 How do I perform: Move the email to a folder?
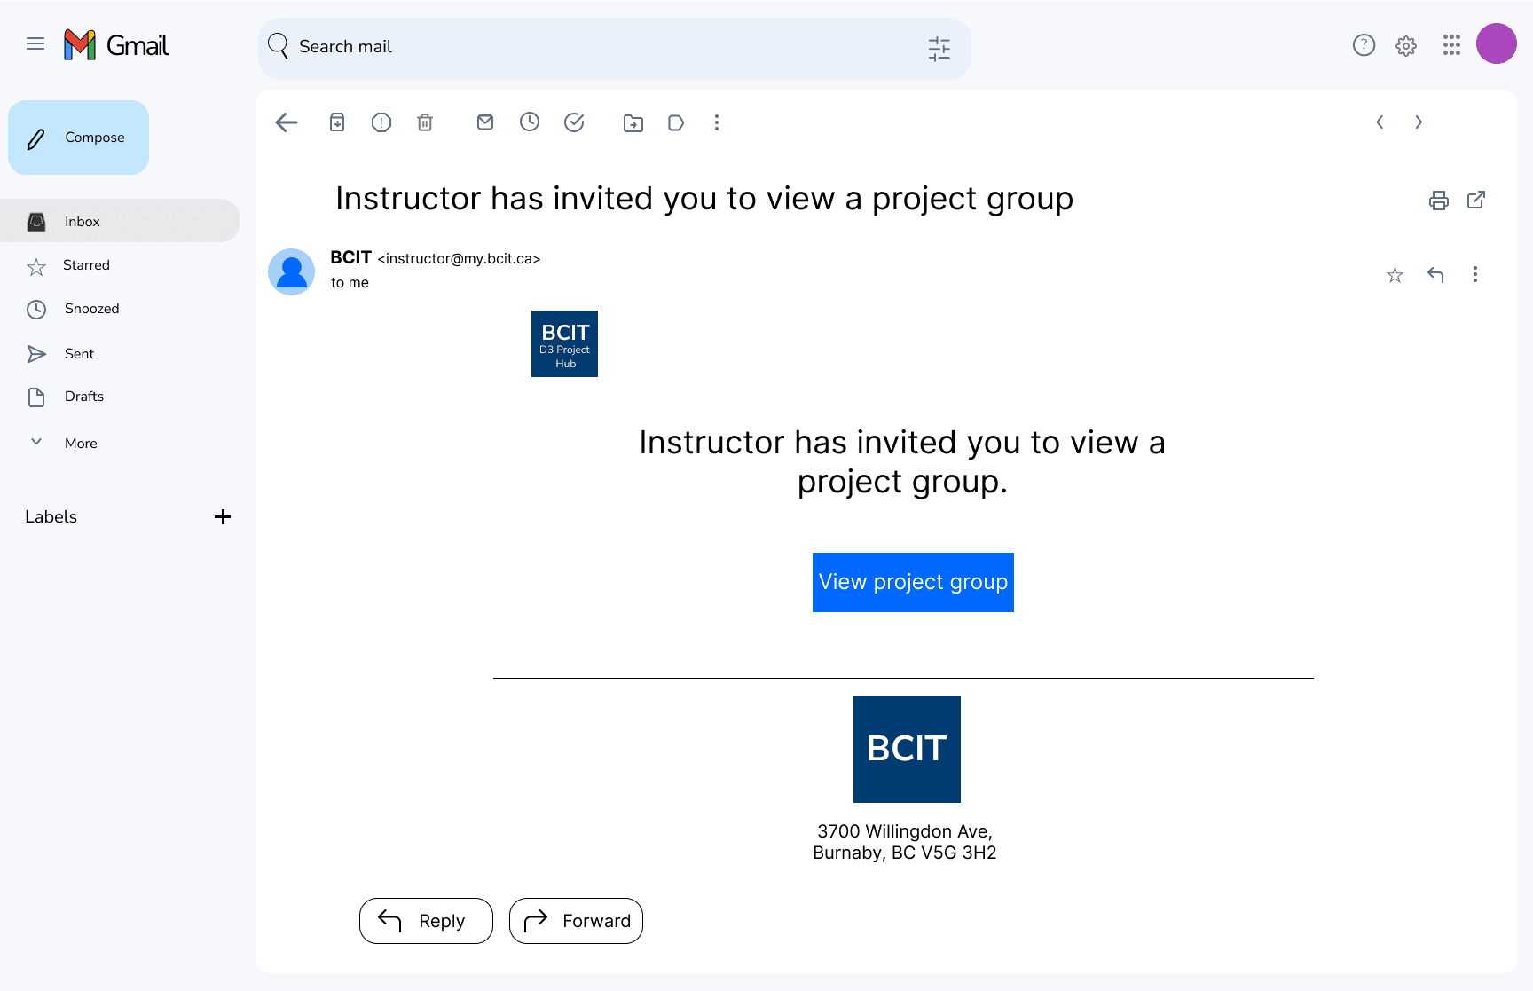click(x=633, y=122)
